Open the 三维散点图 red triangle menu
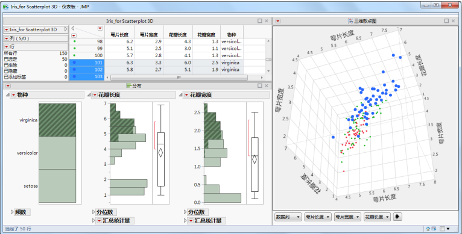This screenshot has height=234, width=462. 278,21
